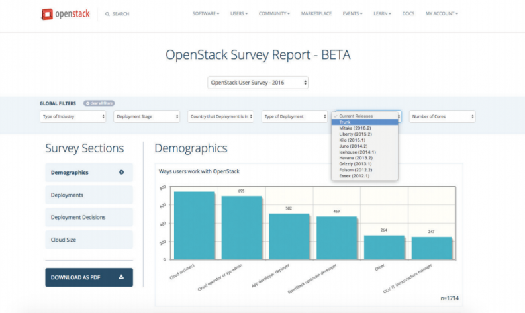Screen dimensions: 525x313
Task: Select the Deployments survey section
Action: 89,195
